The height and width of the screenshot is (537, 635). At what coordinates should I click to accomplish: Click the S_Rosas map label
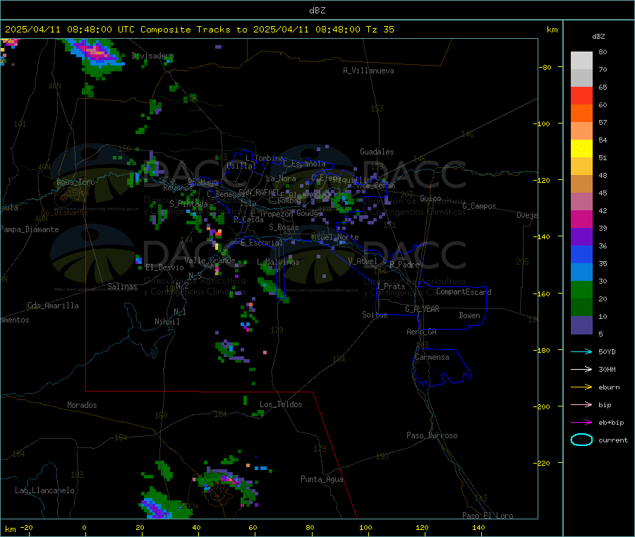coord(284,227)
